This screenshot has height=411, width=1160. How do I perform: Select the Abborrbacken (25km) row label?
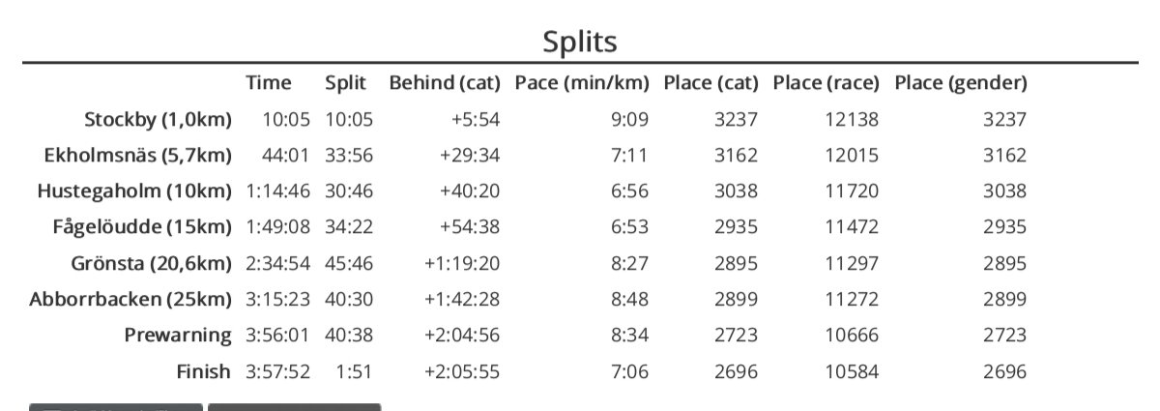coord(130,300)
